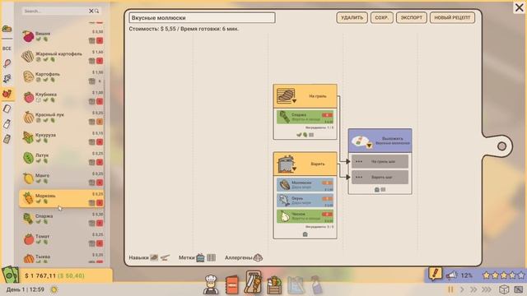The width and height of the screenshot is (527, 296).
Task: Open the knife and carrot recipe editor
Action: coord(254,283)
